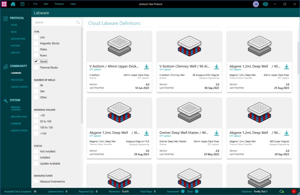Open System Liquid Classes page

[19, 130]
